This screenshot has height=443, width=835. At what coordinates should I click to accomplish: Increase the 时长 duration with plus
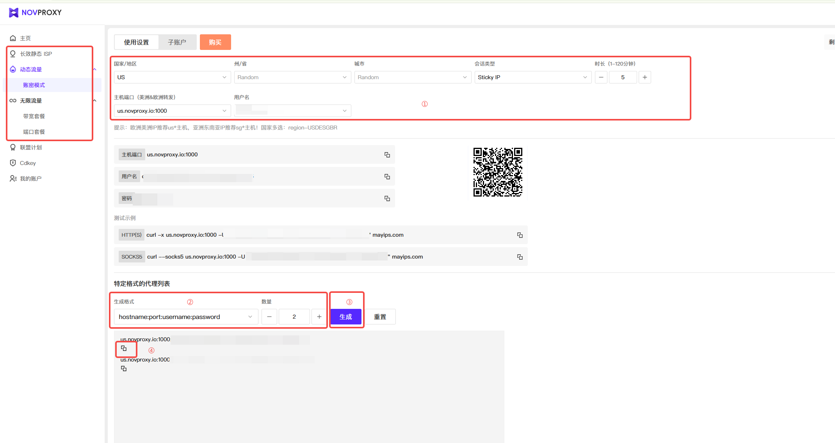click(x=644, y=77)
